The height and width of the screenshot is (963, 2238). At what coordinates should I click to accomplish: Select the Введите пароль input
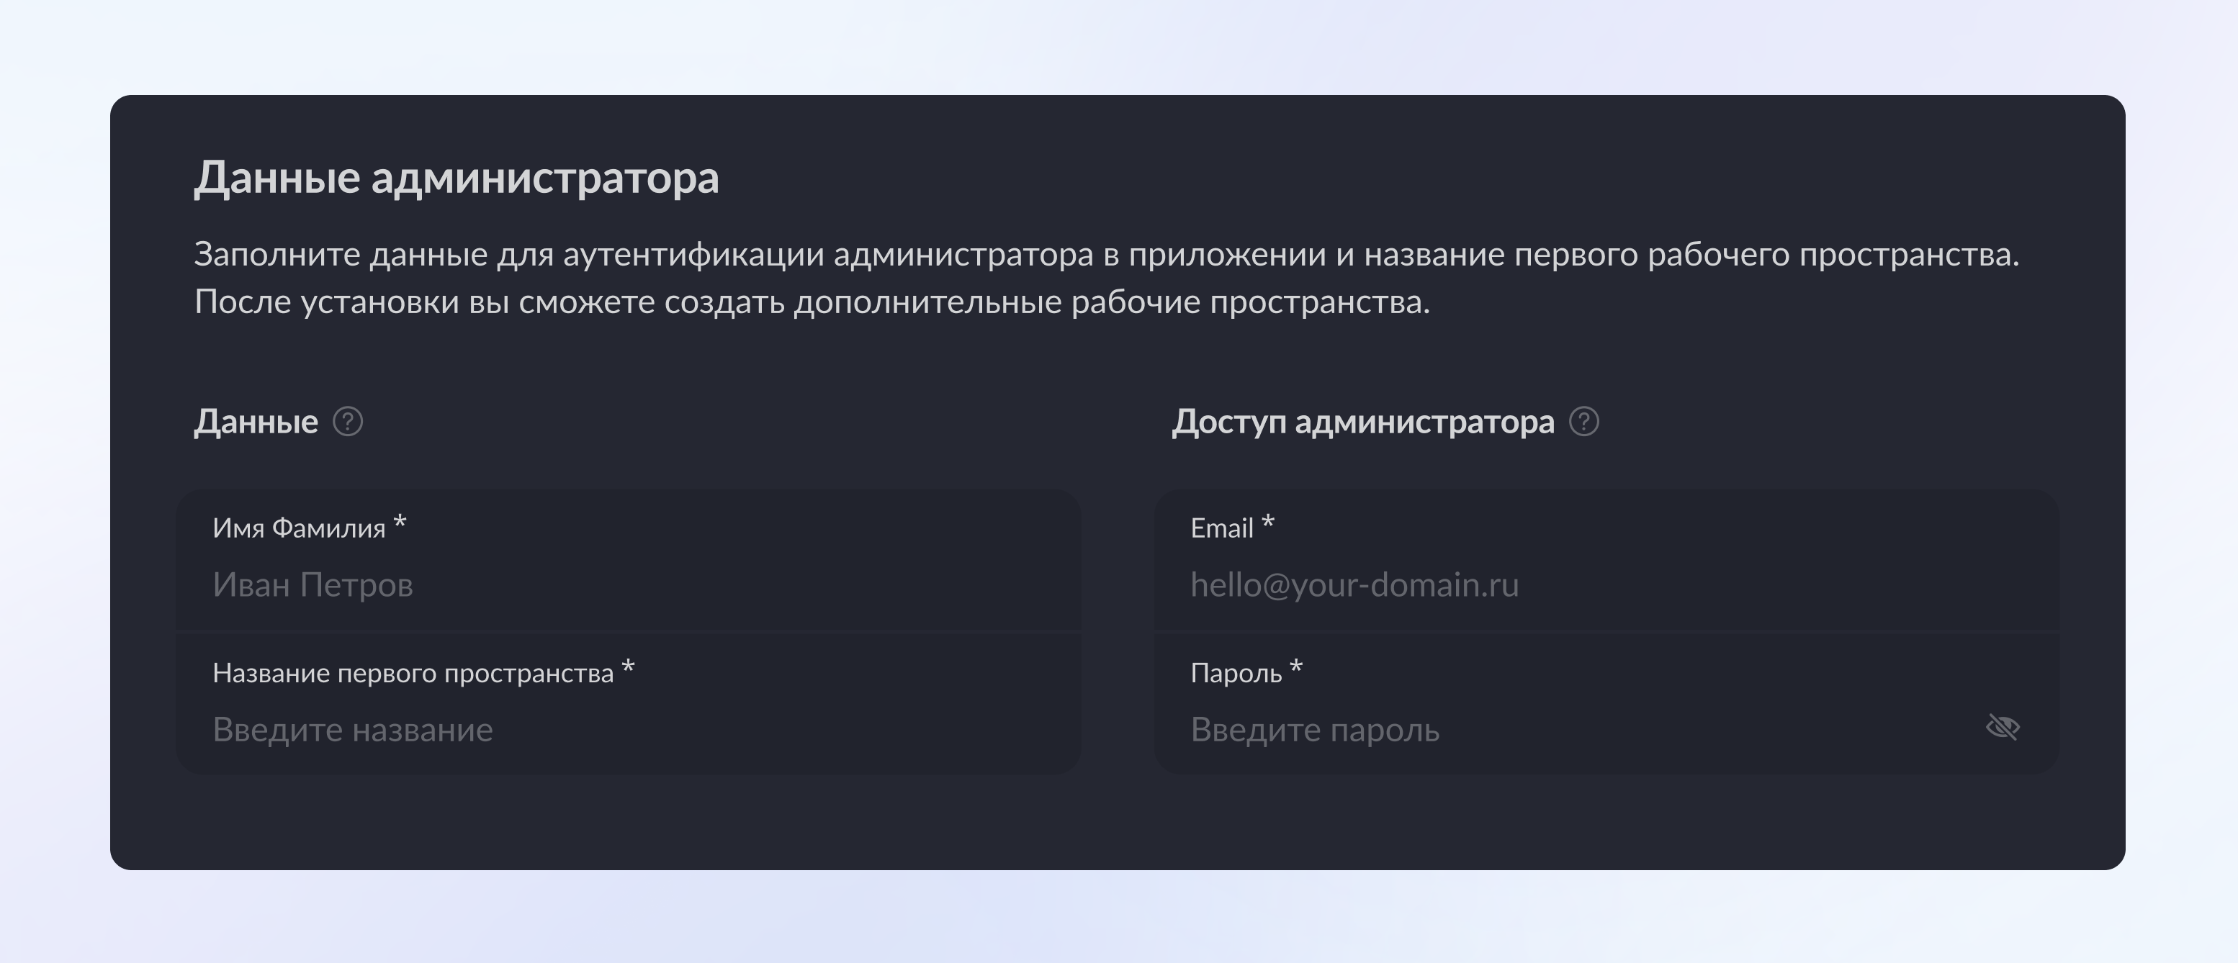coord(1564,731)
